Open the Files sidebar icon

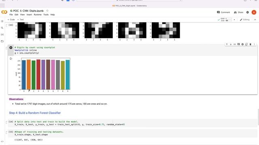point(2,41)
